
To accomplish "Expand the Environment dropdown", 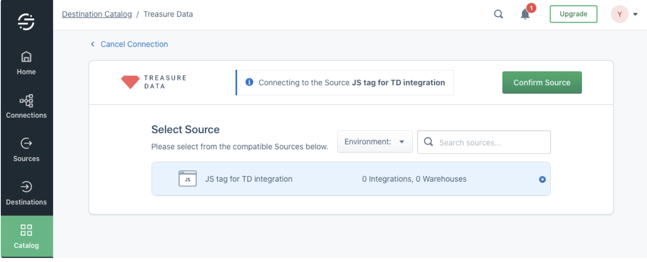I will 375,142.
